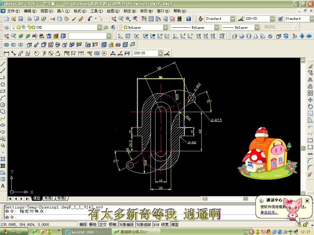Click the Save file icon
314x235 pixels.
pyautogui.click(x=20, y=19)
